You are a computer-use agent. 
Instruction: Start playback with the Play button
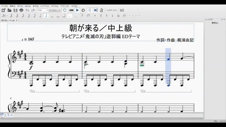[x=77, y=10]
